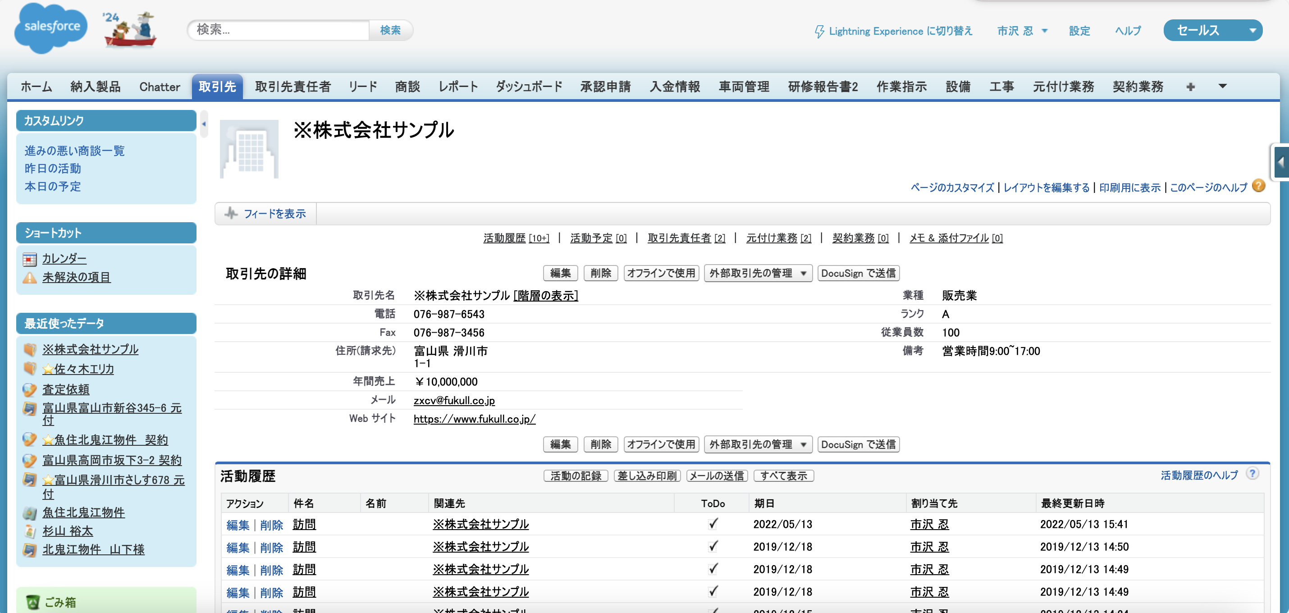Open the zxcv@fukull.co.jp email link
This screenshot has width=1289, height=613.
pyautogui.click(x=454, y=400)
